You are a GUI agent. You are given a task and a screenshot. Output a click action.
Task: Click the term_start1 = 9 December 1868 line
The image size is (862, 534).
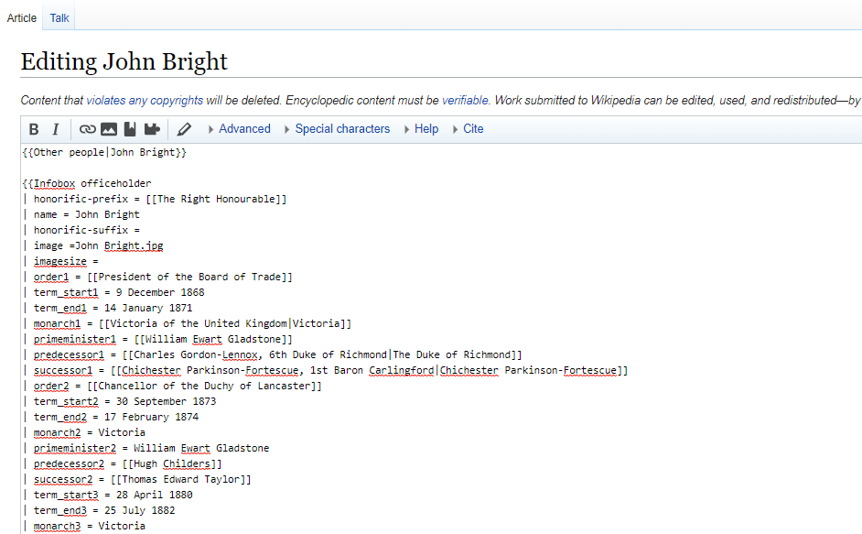[113, 292]
